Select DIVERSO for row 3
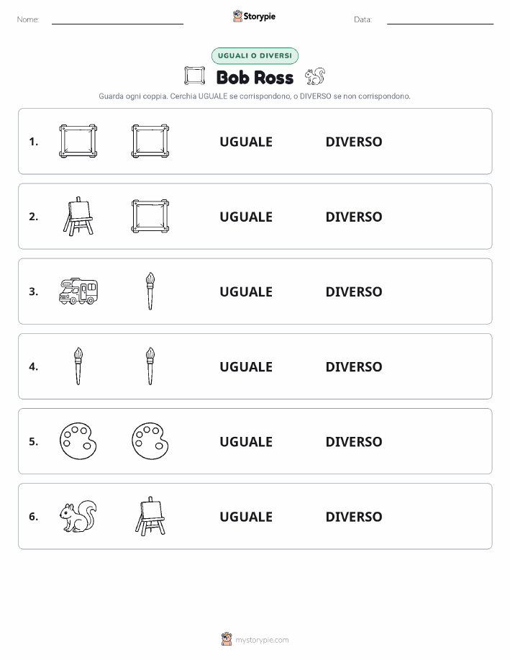 [354, 291]
